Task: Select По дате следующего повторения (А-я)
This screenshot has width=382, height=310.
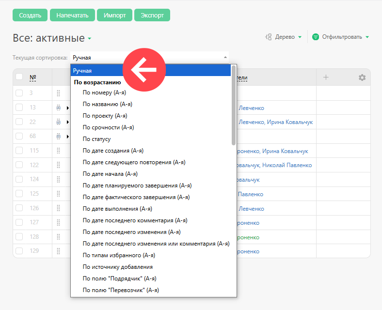Action: click(x=134, y=162)
